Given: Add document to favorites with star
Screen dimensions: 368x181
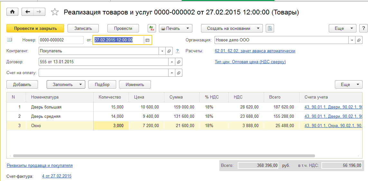Looking at the screenshot, I should point(55,12).
